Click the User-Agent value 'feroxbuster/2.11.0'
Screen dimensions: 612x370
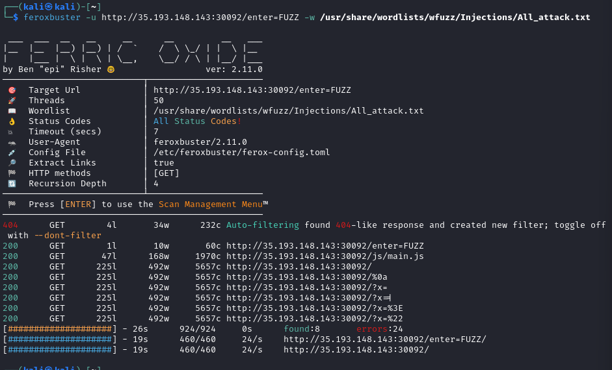[x=200, y=142]
